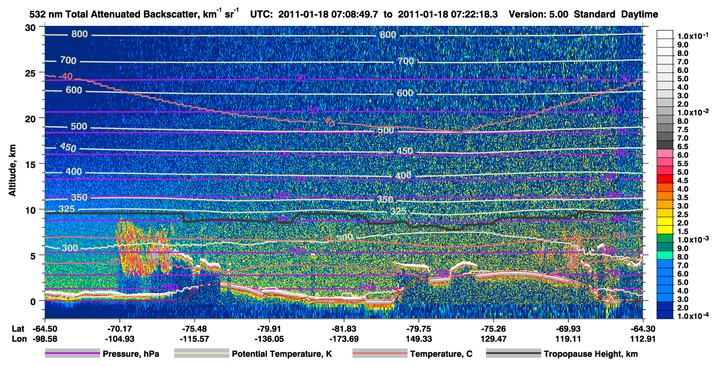The image size is (714, 366).
Task: Select the end time '2011-01-18 07:22:18.3'
Action: tap(447, 14)
